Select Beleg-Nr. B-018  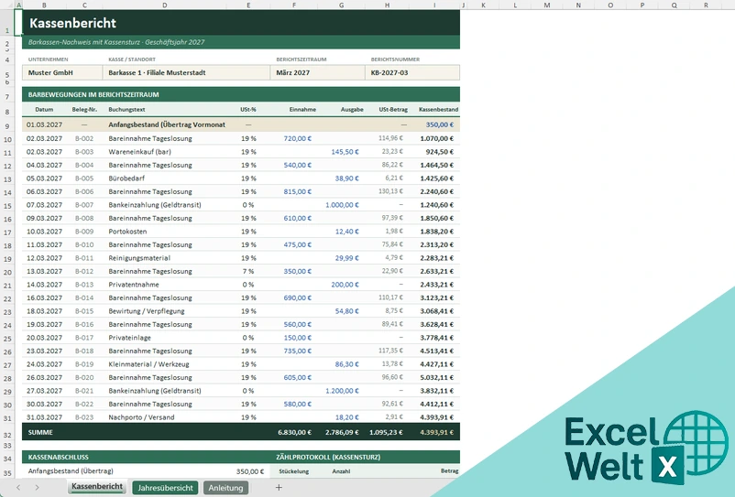coord(84,351)
